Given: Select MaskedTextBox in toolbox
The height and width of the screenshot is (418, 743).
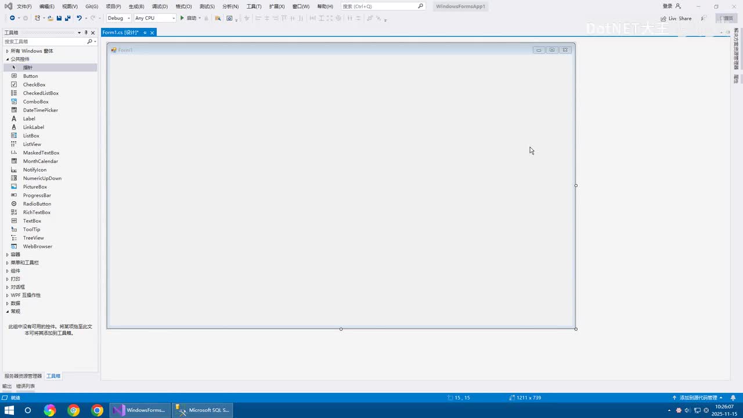Looking at the screenshot, I should (x=50, y=153).
